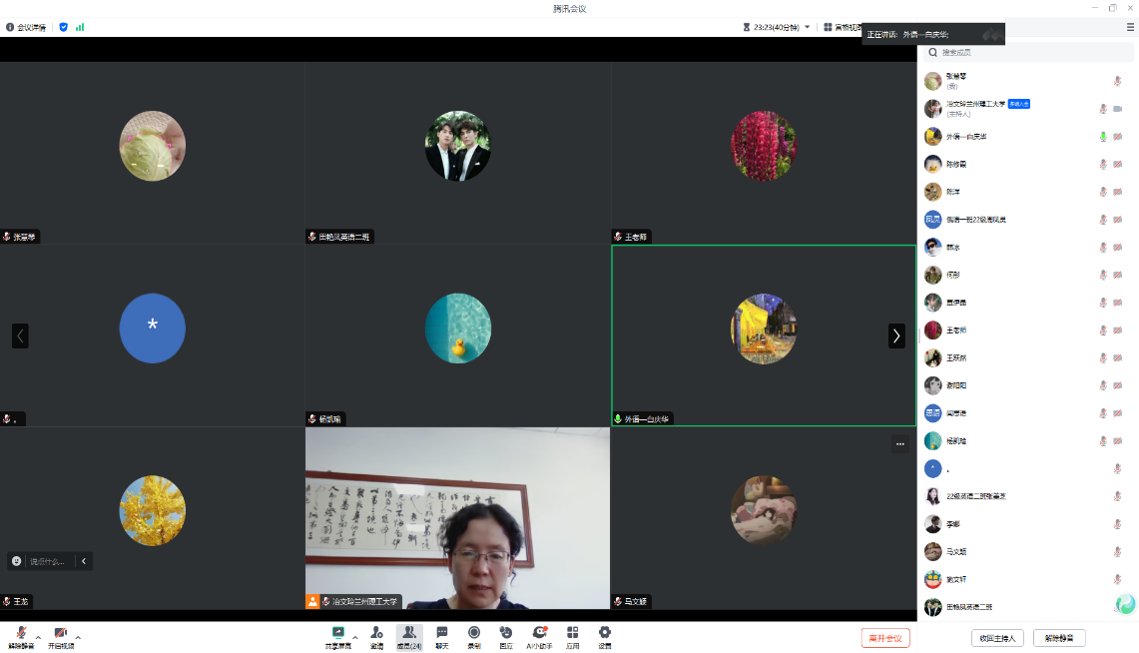Expand the arrow next to Share Screen
The width and height of the screenshot is (1139, 653).
pos(355,636)
